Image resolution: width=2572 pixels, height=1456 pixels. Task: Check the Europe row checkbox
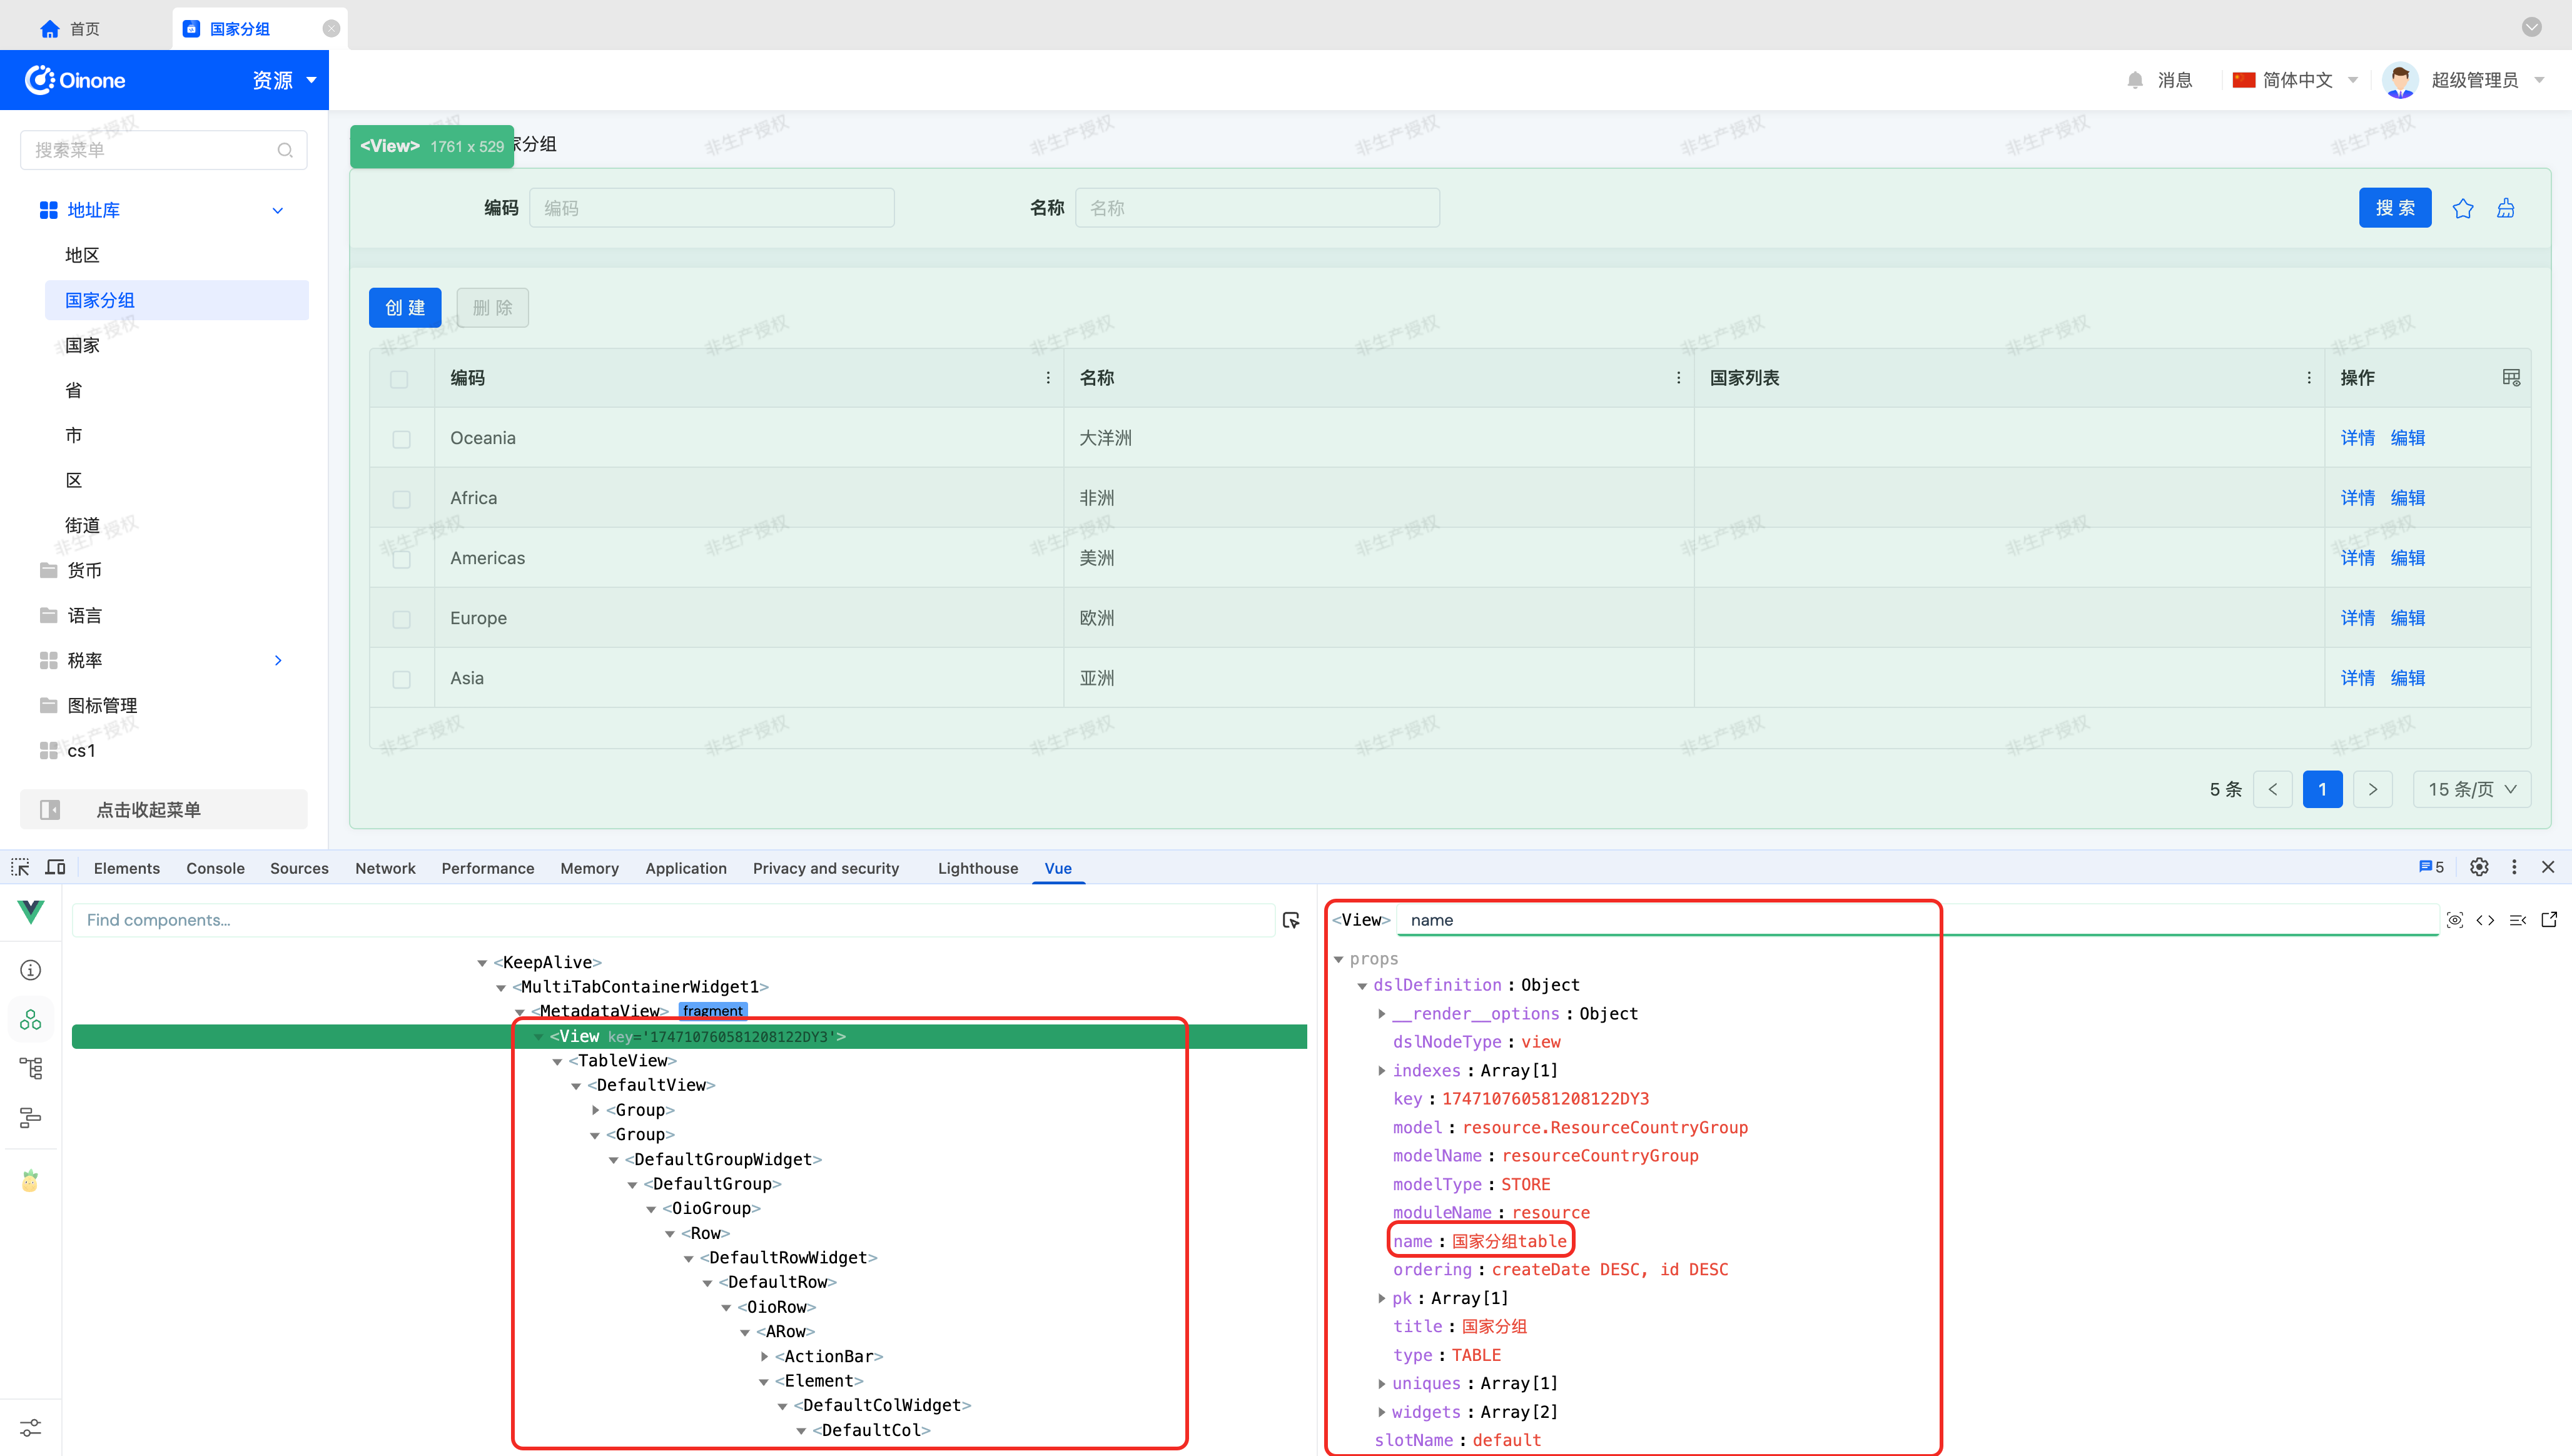click(401, 619)
